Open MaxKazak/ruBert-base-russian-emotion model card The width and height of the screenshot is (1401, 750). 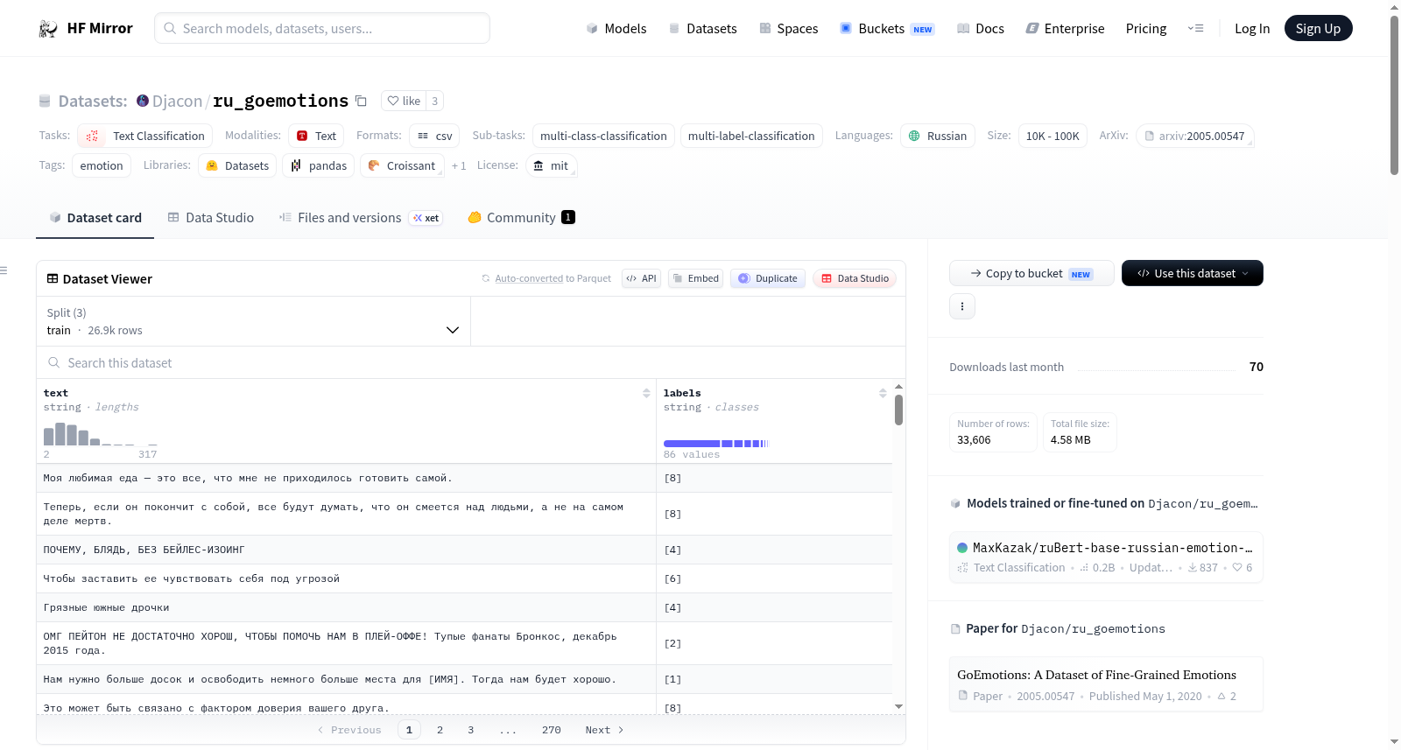coord(1106,557)
